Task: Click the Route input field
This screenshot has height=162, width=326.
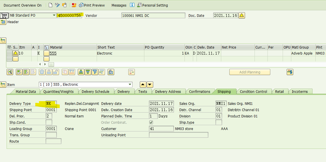Action: (53, 141)
